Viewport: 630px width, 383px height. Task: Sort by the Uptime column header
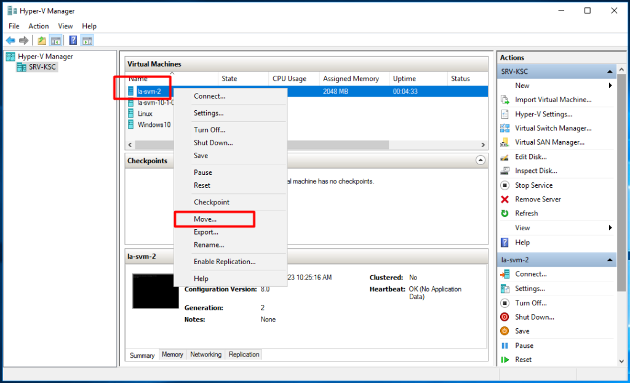pyautogui.click(x=418, y=79)
